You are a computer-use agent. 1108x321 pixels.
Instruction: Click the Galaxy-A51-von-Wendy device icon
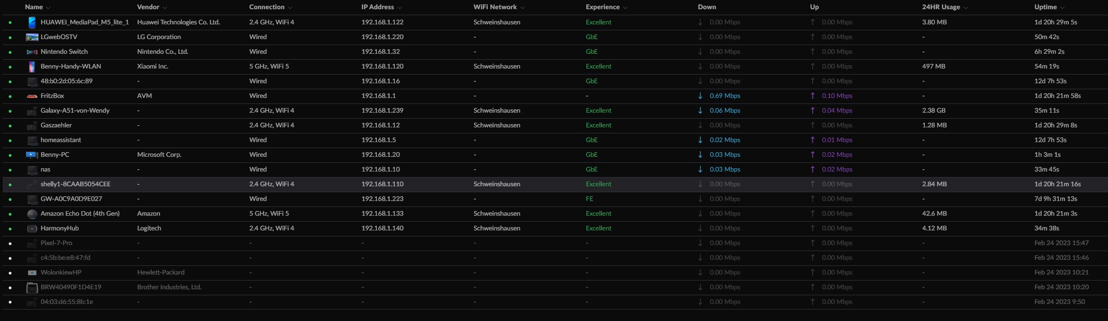tap(32, 111)
